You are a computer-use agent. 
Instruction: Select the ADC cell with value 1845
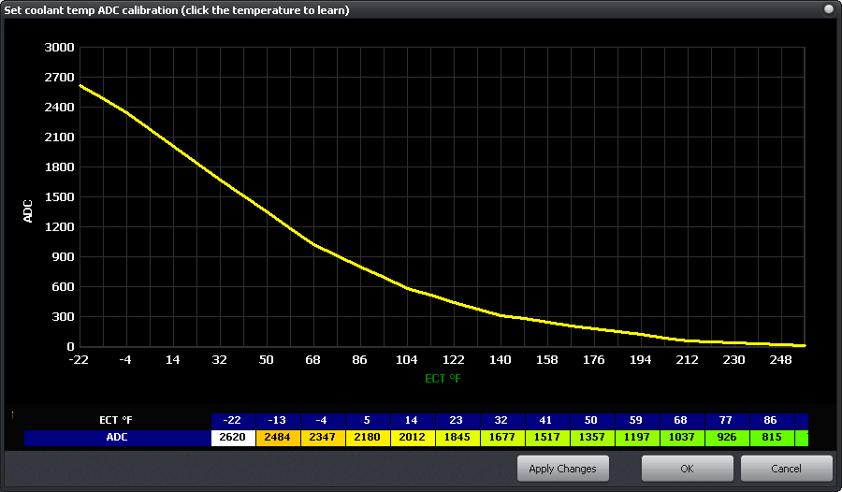[x=457, y=437]
